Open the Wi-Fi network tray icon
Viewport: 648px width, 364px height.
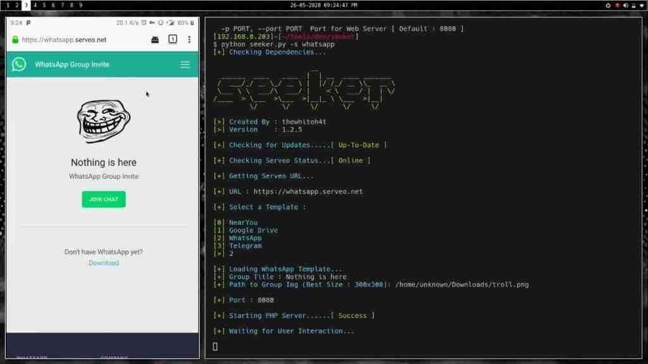(642, 5)
